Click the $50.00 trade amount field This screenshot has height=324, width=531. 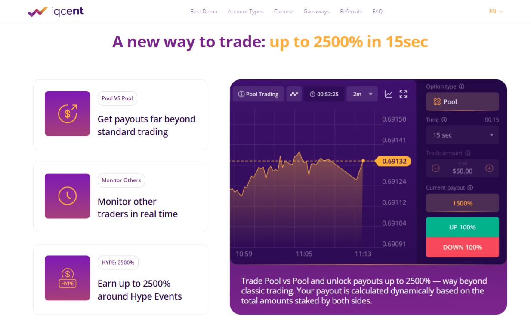tap(463, 171)
